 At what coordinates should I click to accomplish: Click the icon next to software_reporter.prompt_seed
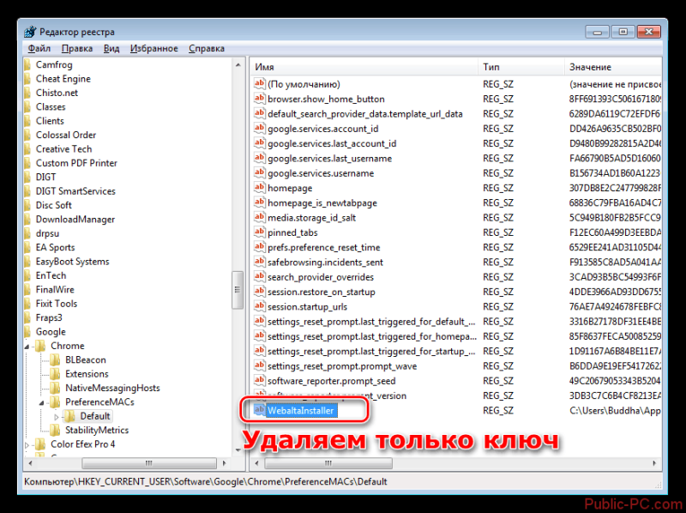coord(260,381)
